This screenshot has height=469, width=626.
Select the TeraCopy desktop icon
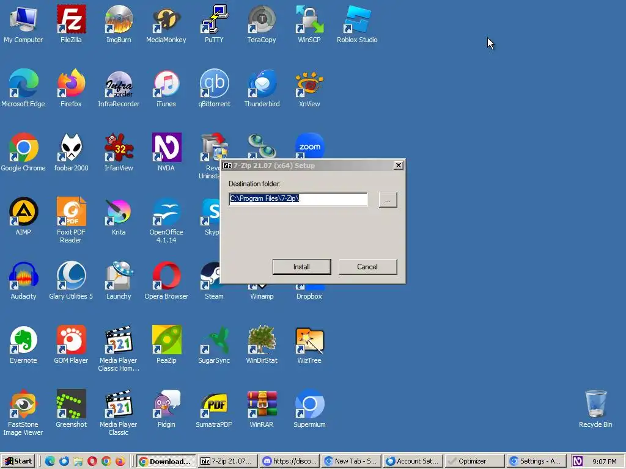click(x=262, y=24)
